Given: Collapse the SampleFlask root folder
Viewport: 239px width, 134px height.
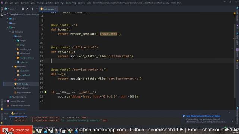Looking at the screenshot, I should click(x=5, y=15).
